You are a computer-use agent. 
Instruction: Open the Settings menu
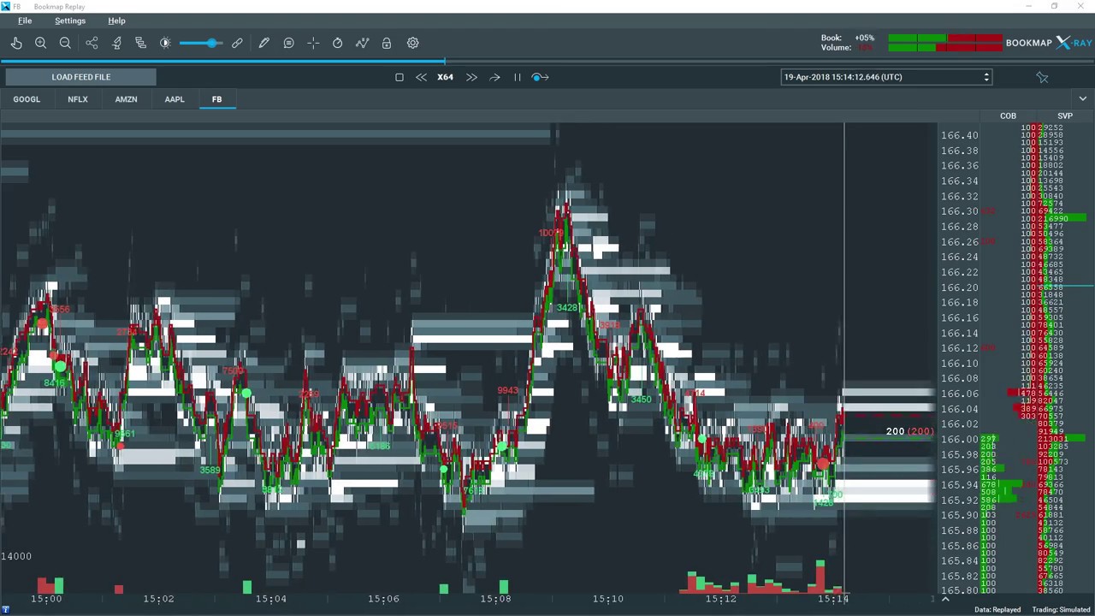click(x=70, y=21)
